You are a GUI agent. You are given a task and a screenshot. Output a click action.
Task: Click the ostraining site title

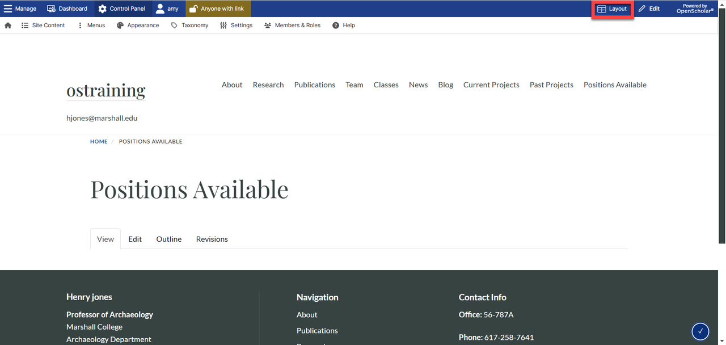click(x=106, y=90)
